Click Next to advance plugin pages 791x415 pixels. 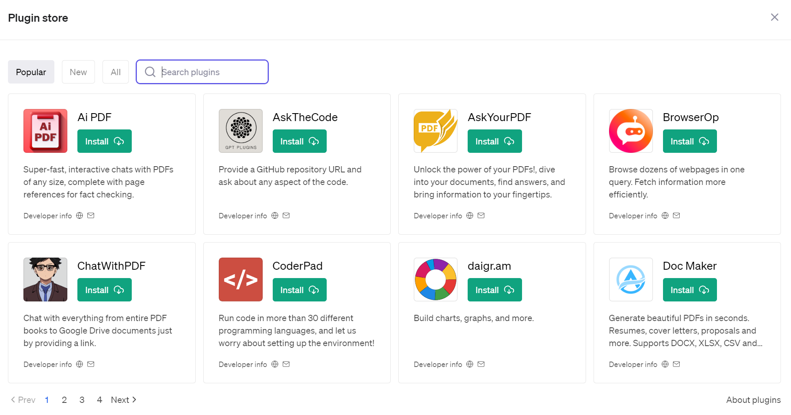[124, 400]
